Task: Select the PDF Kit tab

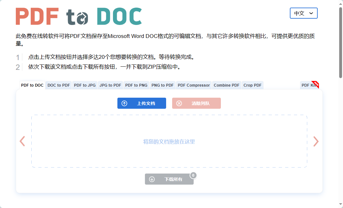Action: coord(308,85)
